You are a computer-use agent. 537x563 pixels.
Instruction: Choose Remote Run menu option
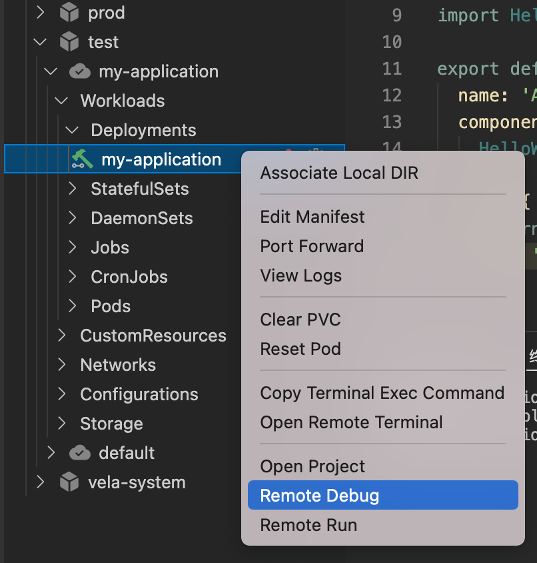308,525
